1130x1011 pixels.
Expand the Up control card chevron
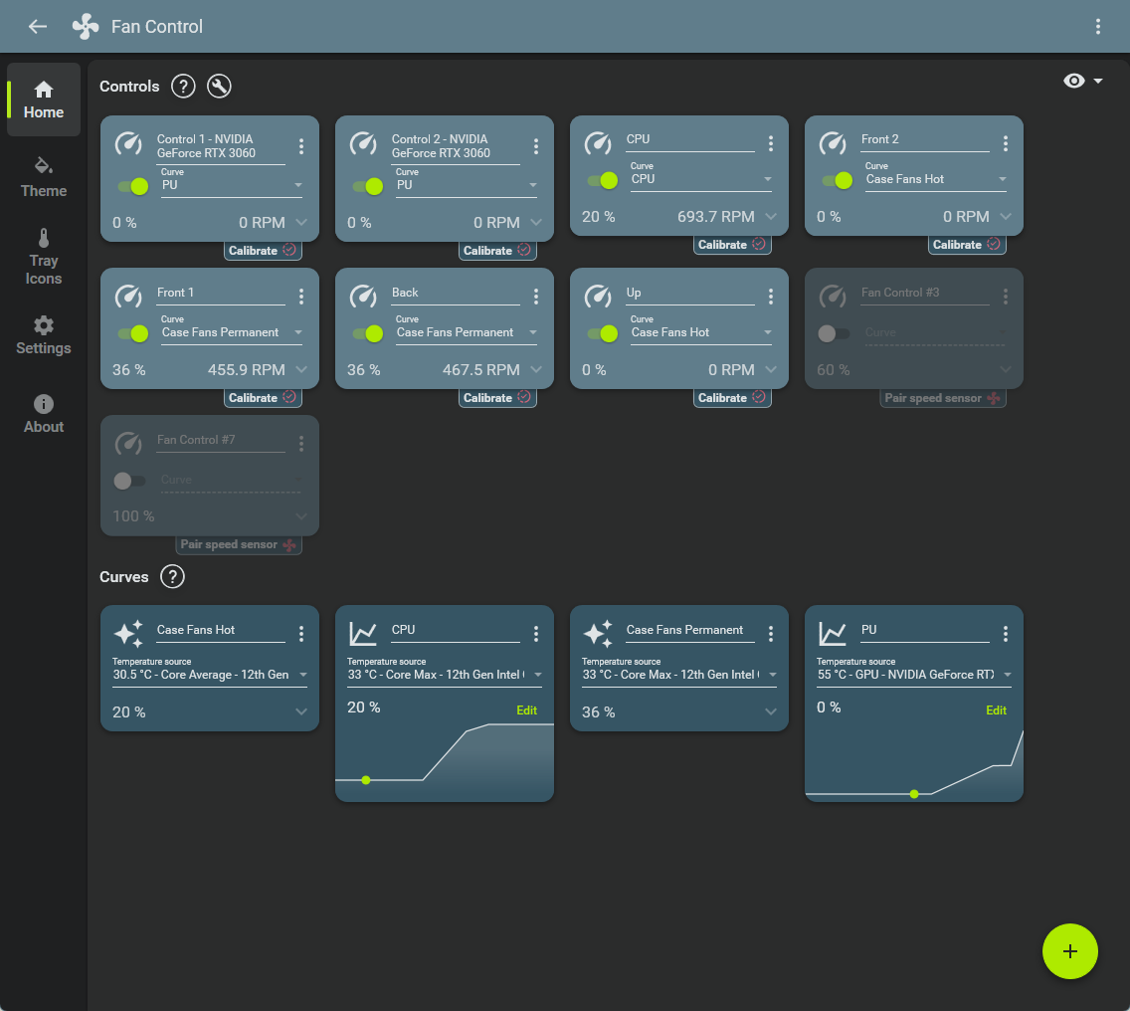point(771,370)
